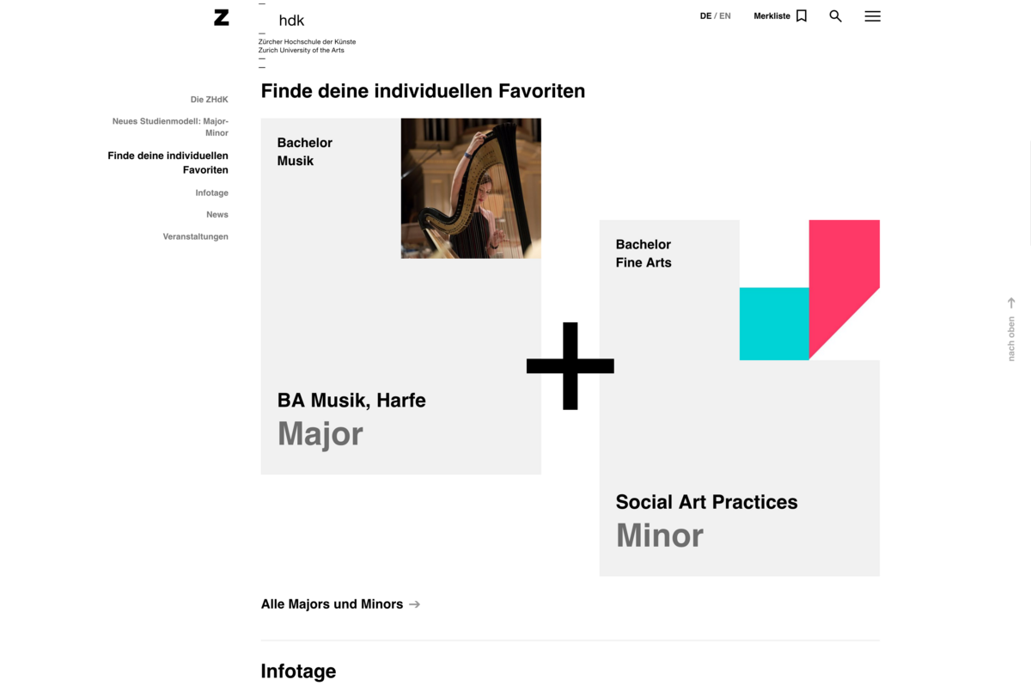Click the Merkliste text link
Image resolution: width=1031 pixels, height=692 pixels.
(x=772, y=16)
